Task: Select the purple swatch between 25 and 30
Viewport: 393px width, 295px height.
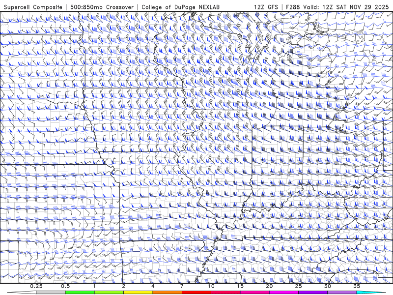Action: tap(313, 293)
